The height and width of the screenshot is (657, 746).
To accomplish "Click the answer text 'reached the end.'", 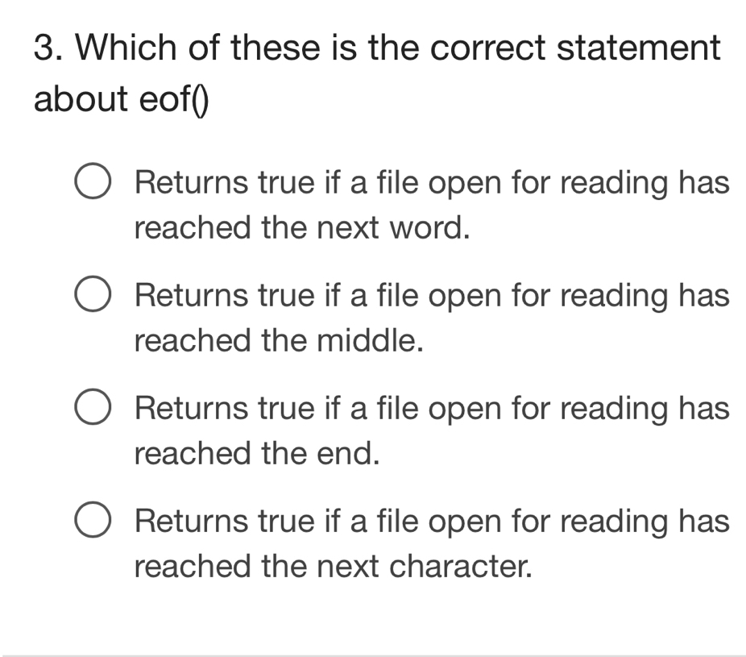I will (257, 453).
